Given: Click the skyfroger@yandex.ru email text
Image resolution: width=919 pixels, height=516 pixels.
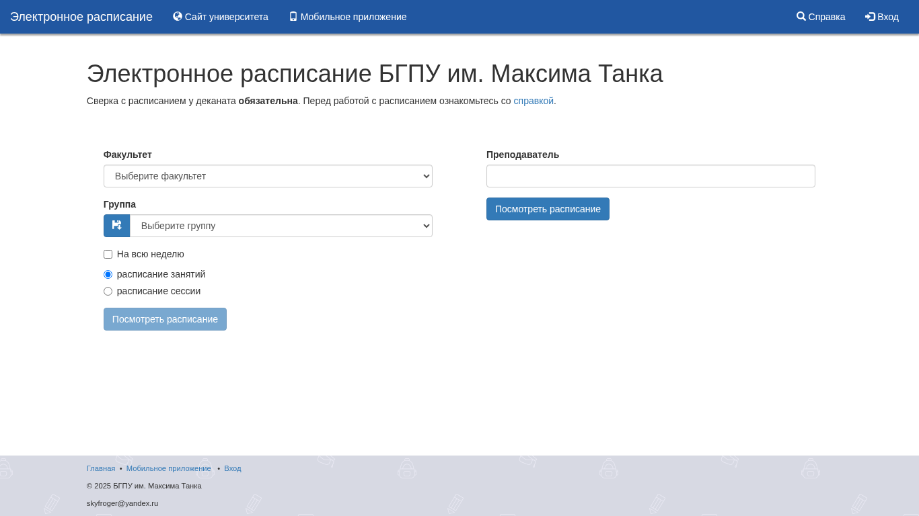Looking at the screenshot, I should pos(122,503).
